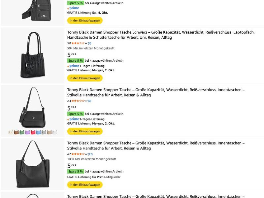264x198 pixels.
Task: Open the pleated black tote product image
Action: click(33, 55)
